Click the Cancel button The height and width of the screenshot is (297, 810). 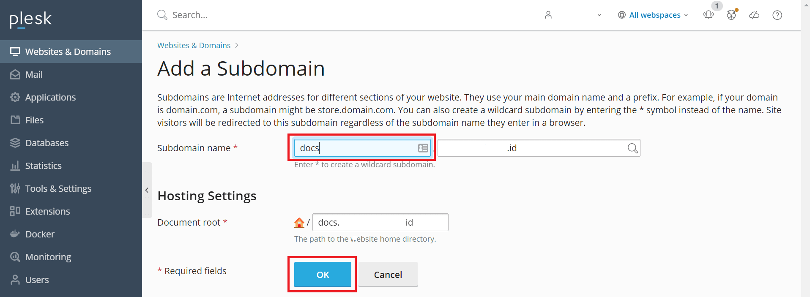click(x=388, y=275)
